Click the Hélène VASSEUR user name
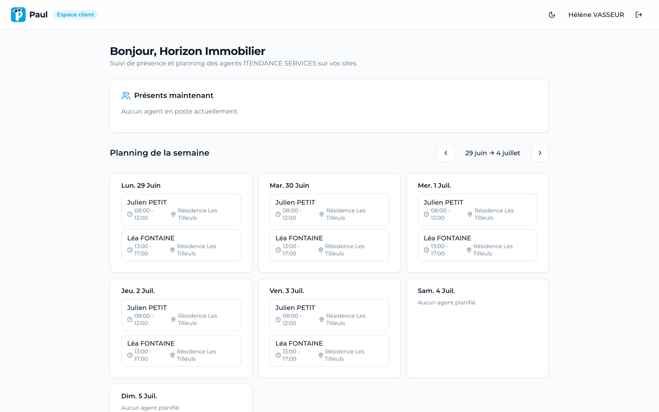 coord(596,14)
